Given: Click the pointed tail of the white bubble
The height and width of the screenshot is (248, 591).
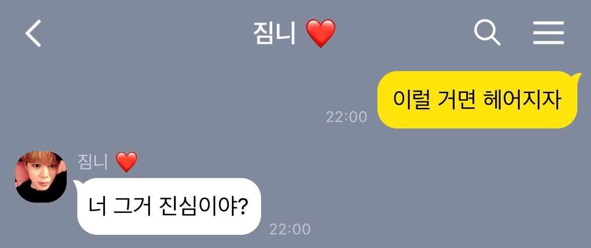Looking at the screenshot, I should (x=75, y=184).
